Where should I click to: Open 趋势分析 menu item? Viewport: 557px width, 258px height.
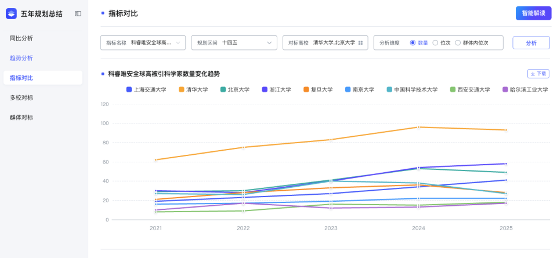pyautogui.click(x=21, y=58)
